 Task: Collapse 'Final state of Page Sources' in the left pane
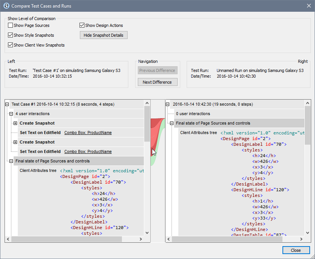click(x=11, y=161)
